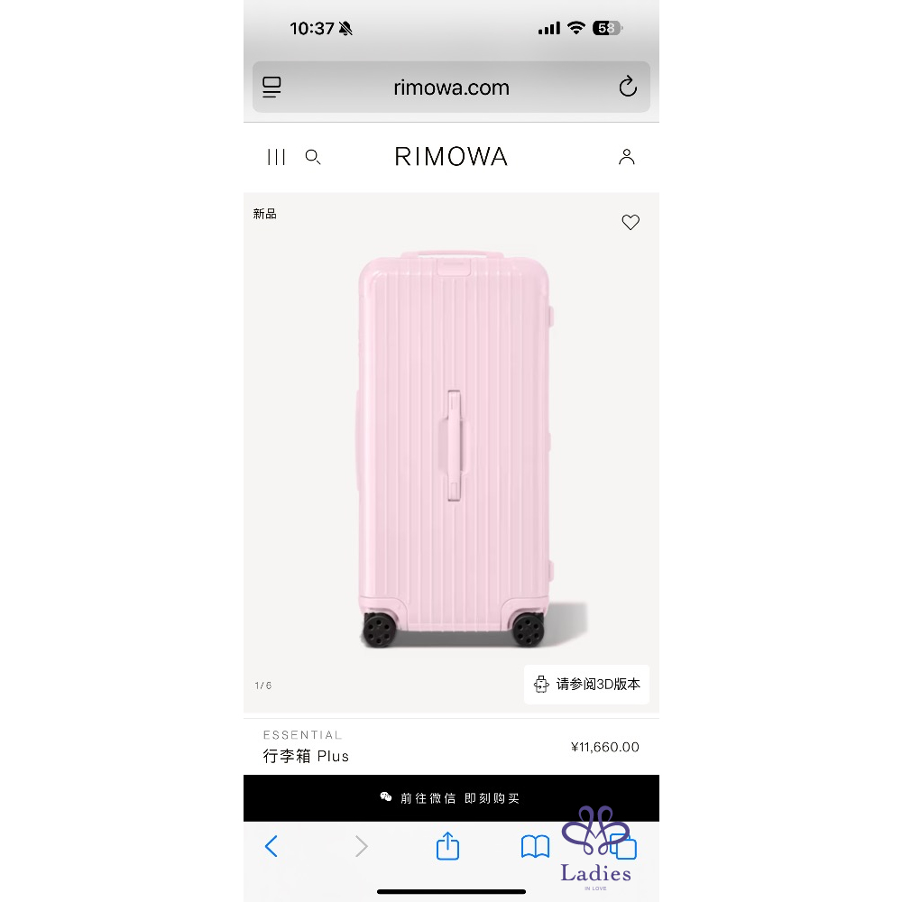The width and height of the screenshot is (902, 902).
Task: Tap the 1/6 image counter
Action: click(262, 686)
